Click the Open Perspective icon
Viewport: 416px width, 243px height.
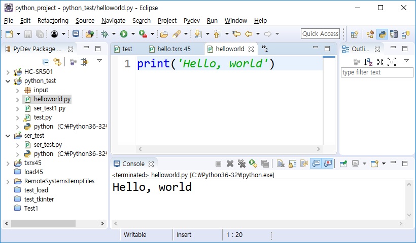(355, 34)
